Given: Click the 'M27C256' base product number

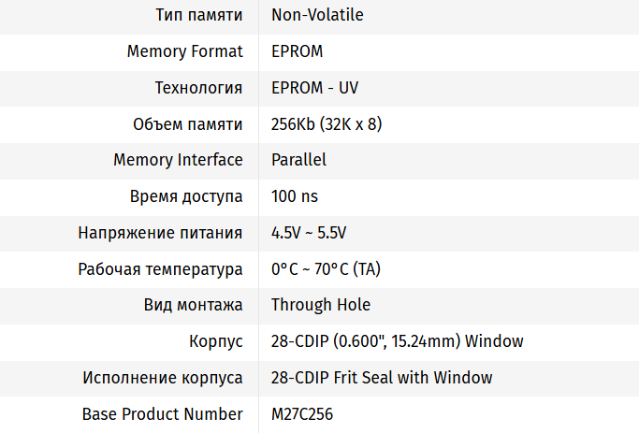Looking at the screenshot, I should [x=302, y=413].
